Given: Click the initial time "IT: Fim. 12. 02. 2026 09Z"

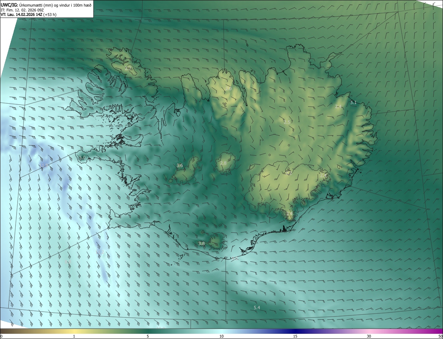Looking at the screenshot, I should point(22,10).
